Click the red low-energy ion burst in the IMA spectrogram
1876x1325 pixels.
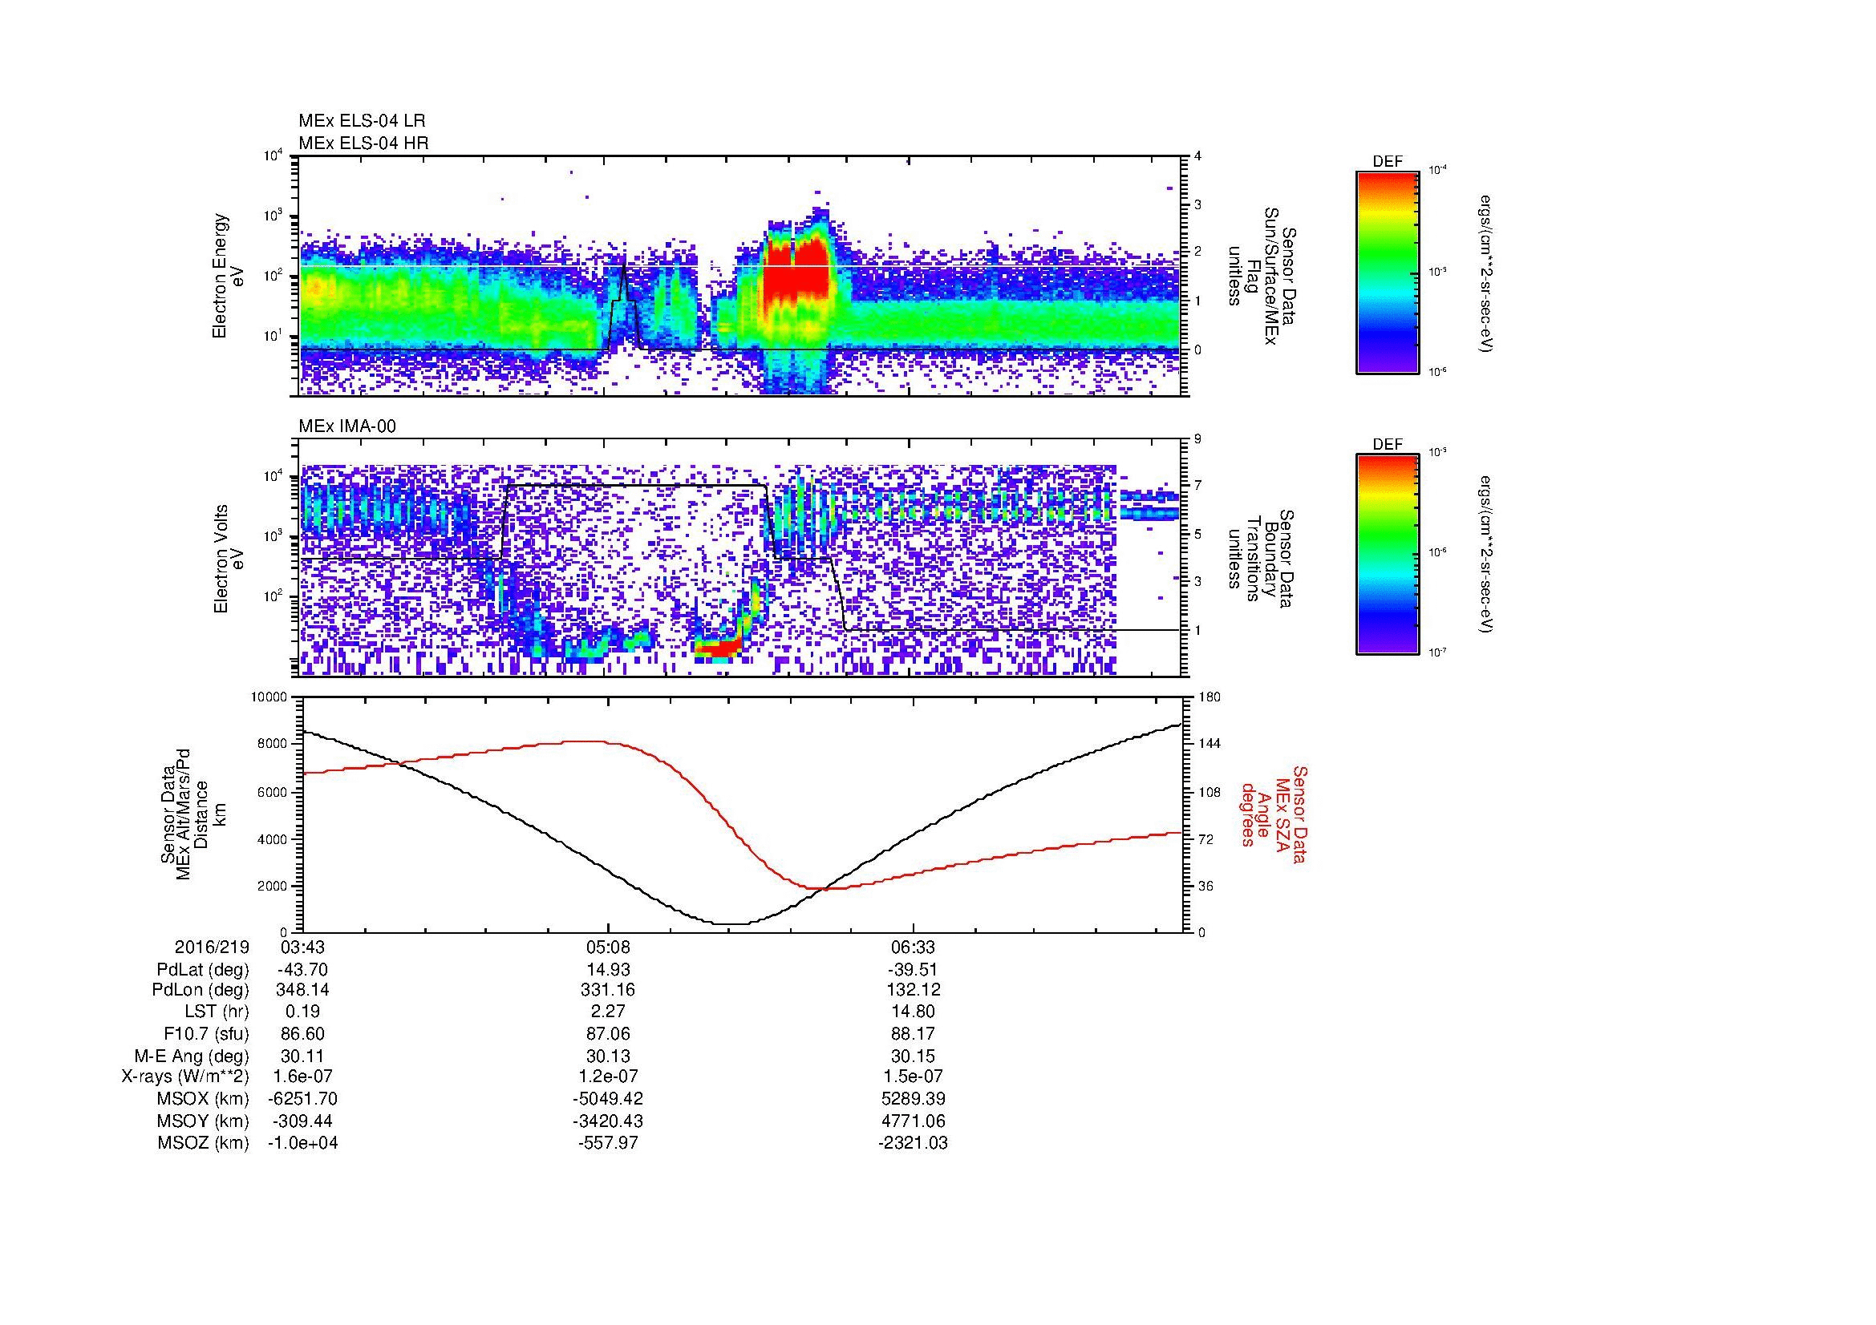(x=717, y=649)
